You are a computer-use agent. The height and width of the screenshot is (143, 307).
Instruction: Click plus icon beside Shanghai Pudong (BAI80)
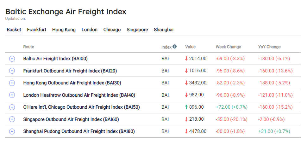click(12, 131)
